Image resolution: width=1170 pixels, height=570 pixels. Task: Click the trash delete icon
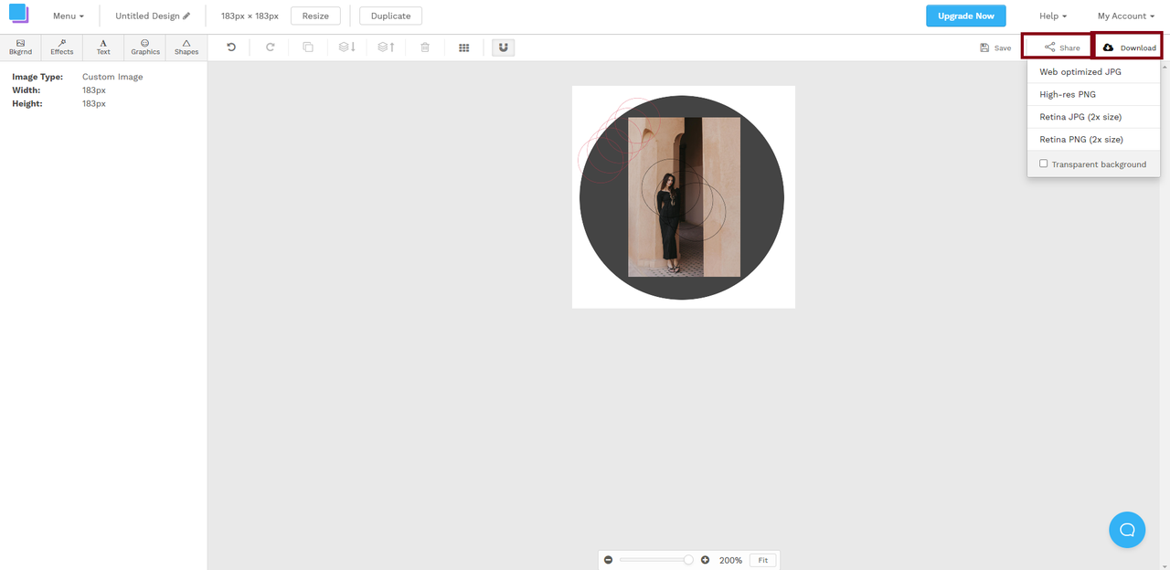pos(425,47)
